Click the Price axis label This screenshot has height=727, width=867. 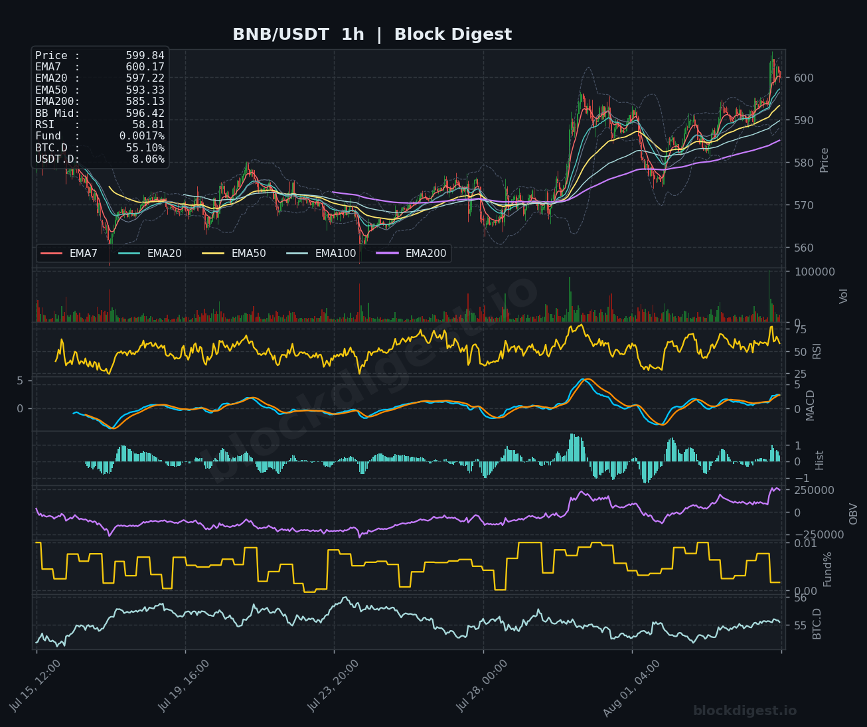click(825, 160)
